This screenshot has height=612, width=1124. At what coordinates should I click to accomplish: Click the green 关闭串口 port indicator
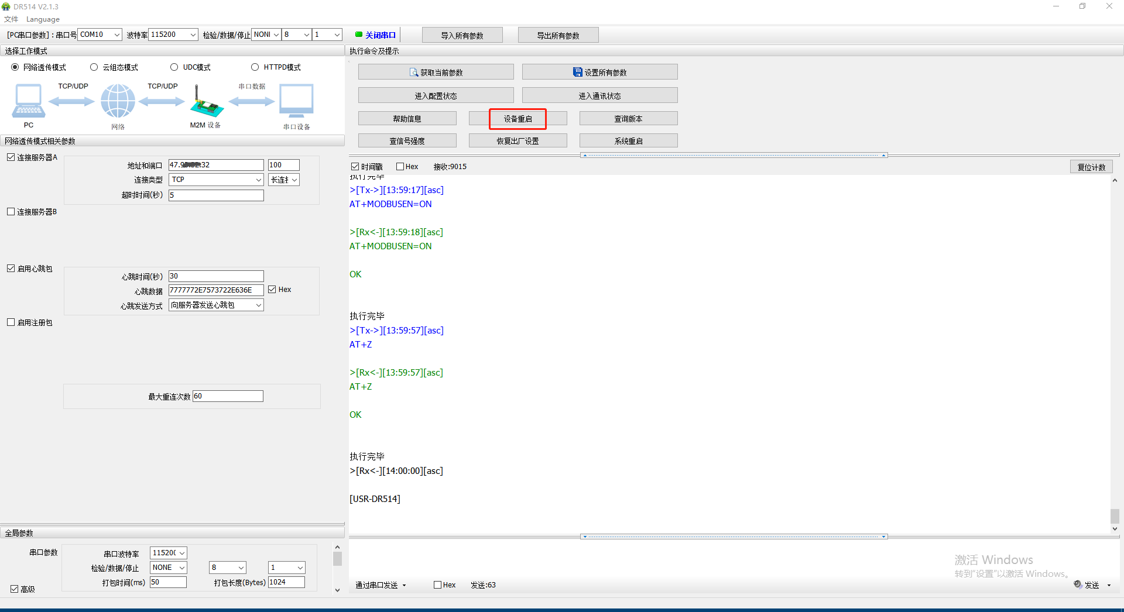pos(376,35)
